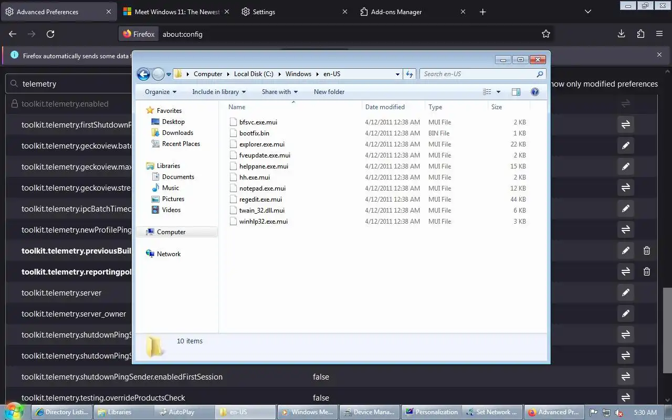Reload the about:config page
The image size is (672, 420).
(50, 34)
